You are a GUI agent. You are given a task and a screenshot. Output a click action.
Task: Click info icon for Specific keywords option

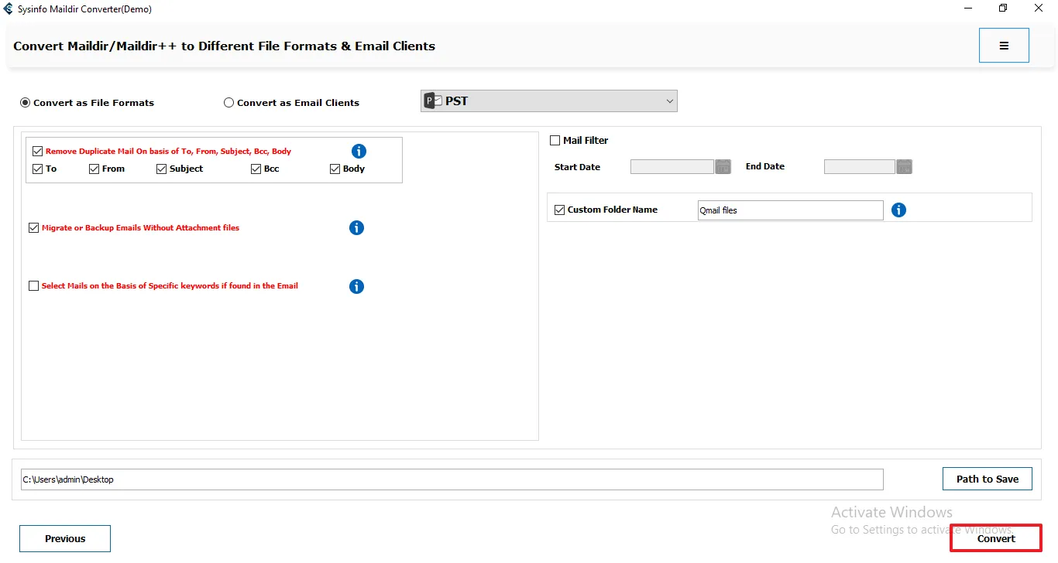pyautogui.click(x=356, y=287)
